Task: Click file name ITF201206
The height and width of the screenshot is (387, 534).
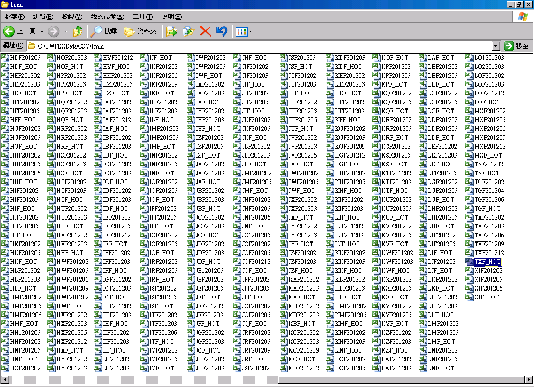Action: click(x=163, y=332)
